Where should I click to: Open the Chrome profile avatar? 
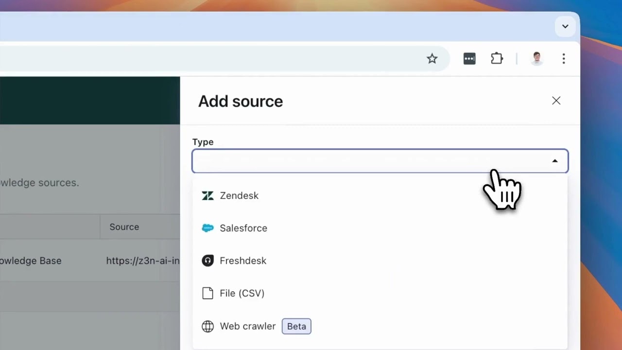[536, 59]
